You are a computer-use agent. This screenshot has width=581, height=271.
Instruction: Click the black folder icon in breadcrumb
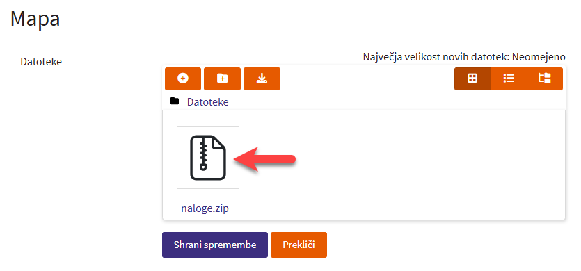[175, 101]
